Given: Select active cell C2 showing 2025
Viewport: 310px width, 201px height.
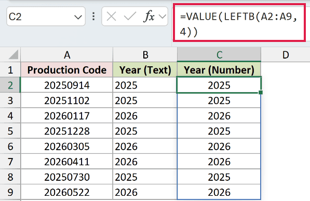Looking at the screenshot, I should coord(219,85).
